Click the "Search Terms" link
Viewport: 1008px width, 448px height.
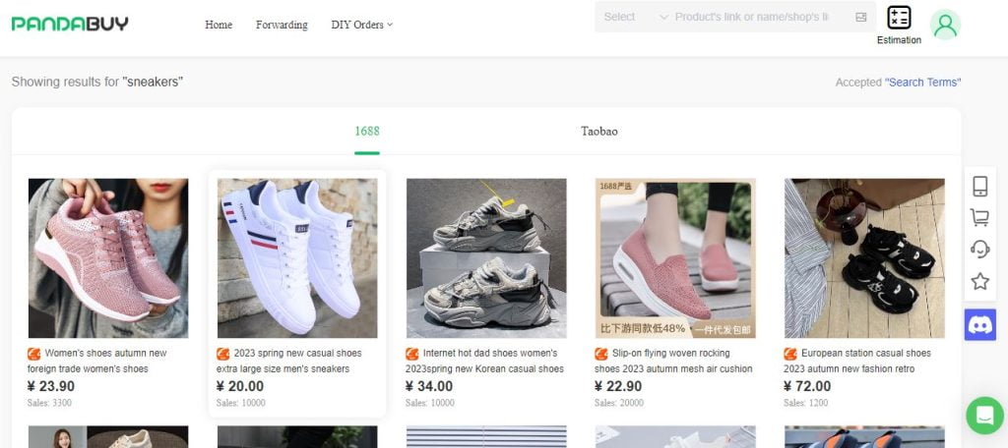922,83
